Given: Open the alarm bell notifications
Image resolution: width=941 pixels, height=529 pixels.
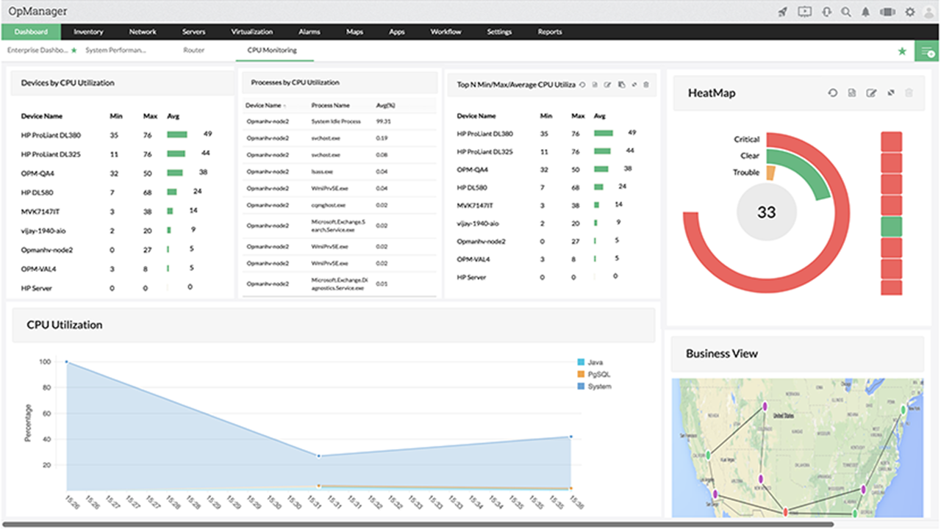Looking at the screenshot, I should pos(866,12).
